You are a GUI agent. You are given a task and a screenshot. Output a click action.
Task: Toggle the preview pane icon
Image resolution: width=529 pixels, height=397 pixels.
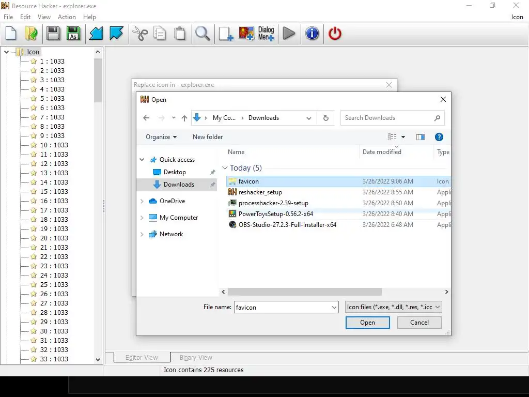(421, 136)
